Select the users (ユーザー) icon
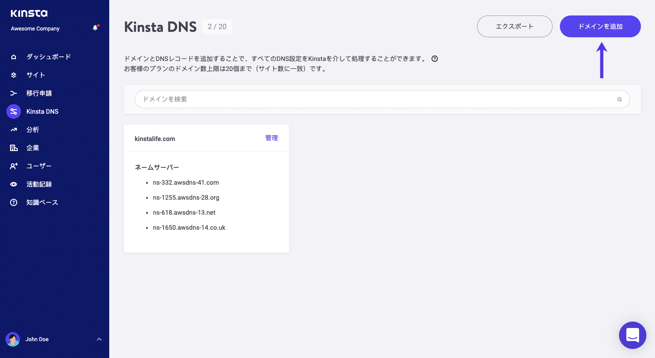655x358 pixels. 13,166
